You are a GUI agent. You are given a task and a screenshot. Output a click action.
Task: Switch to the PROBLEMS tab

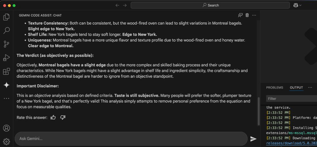275,88
